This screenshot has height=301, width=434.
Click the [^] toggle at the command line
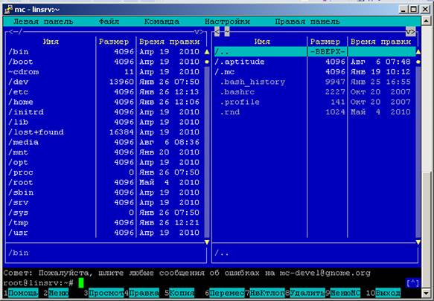click(412, 282)
